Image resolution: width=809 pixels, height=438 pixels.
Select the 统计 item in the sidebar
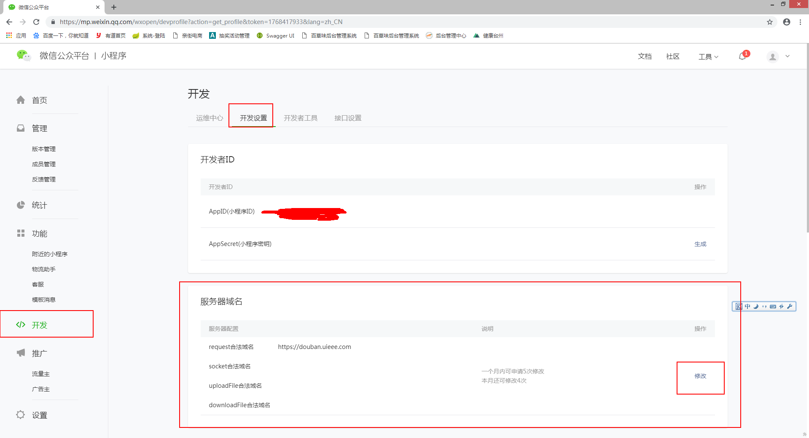[x=39, y=205]
